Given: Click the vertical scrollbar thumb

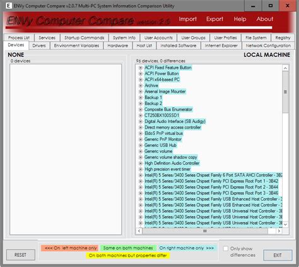Looking at the screenshot, I should tap(285, 92).
